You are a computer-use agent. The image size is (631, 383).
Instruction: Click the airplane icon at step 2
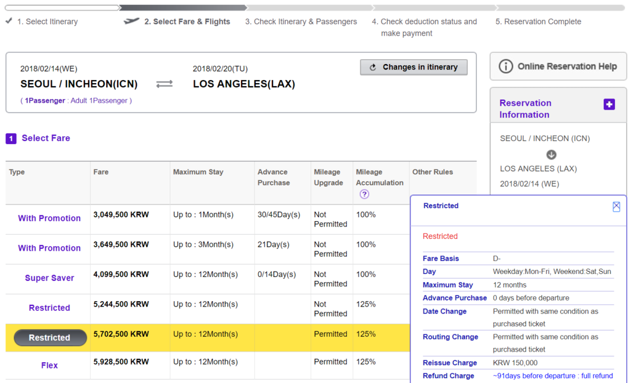(131, 22)
